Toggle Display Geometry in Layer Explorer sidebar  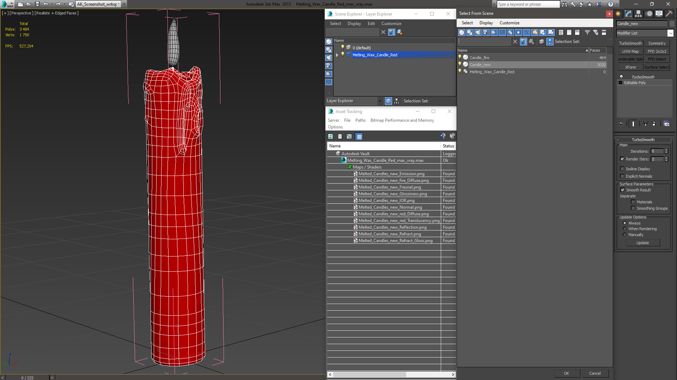[x=329, y=42]
